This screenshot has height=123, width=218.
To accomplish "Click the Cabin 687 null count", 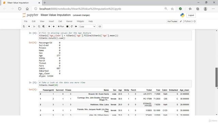I will (58, 68).
